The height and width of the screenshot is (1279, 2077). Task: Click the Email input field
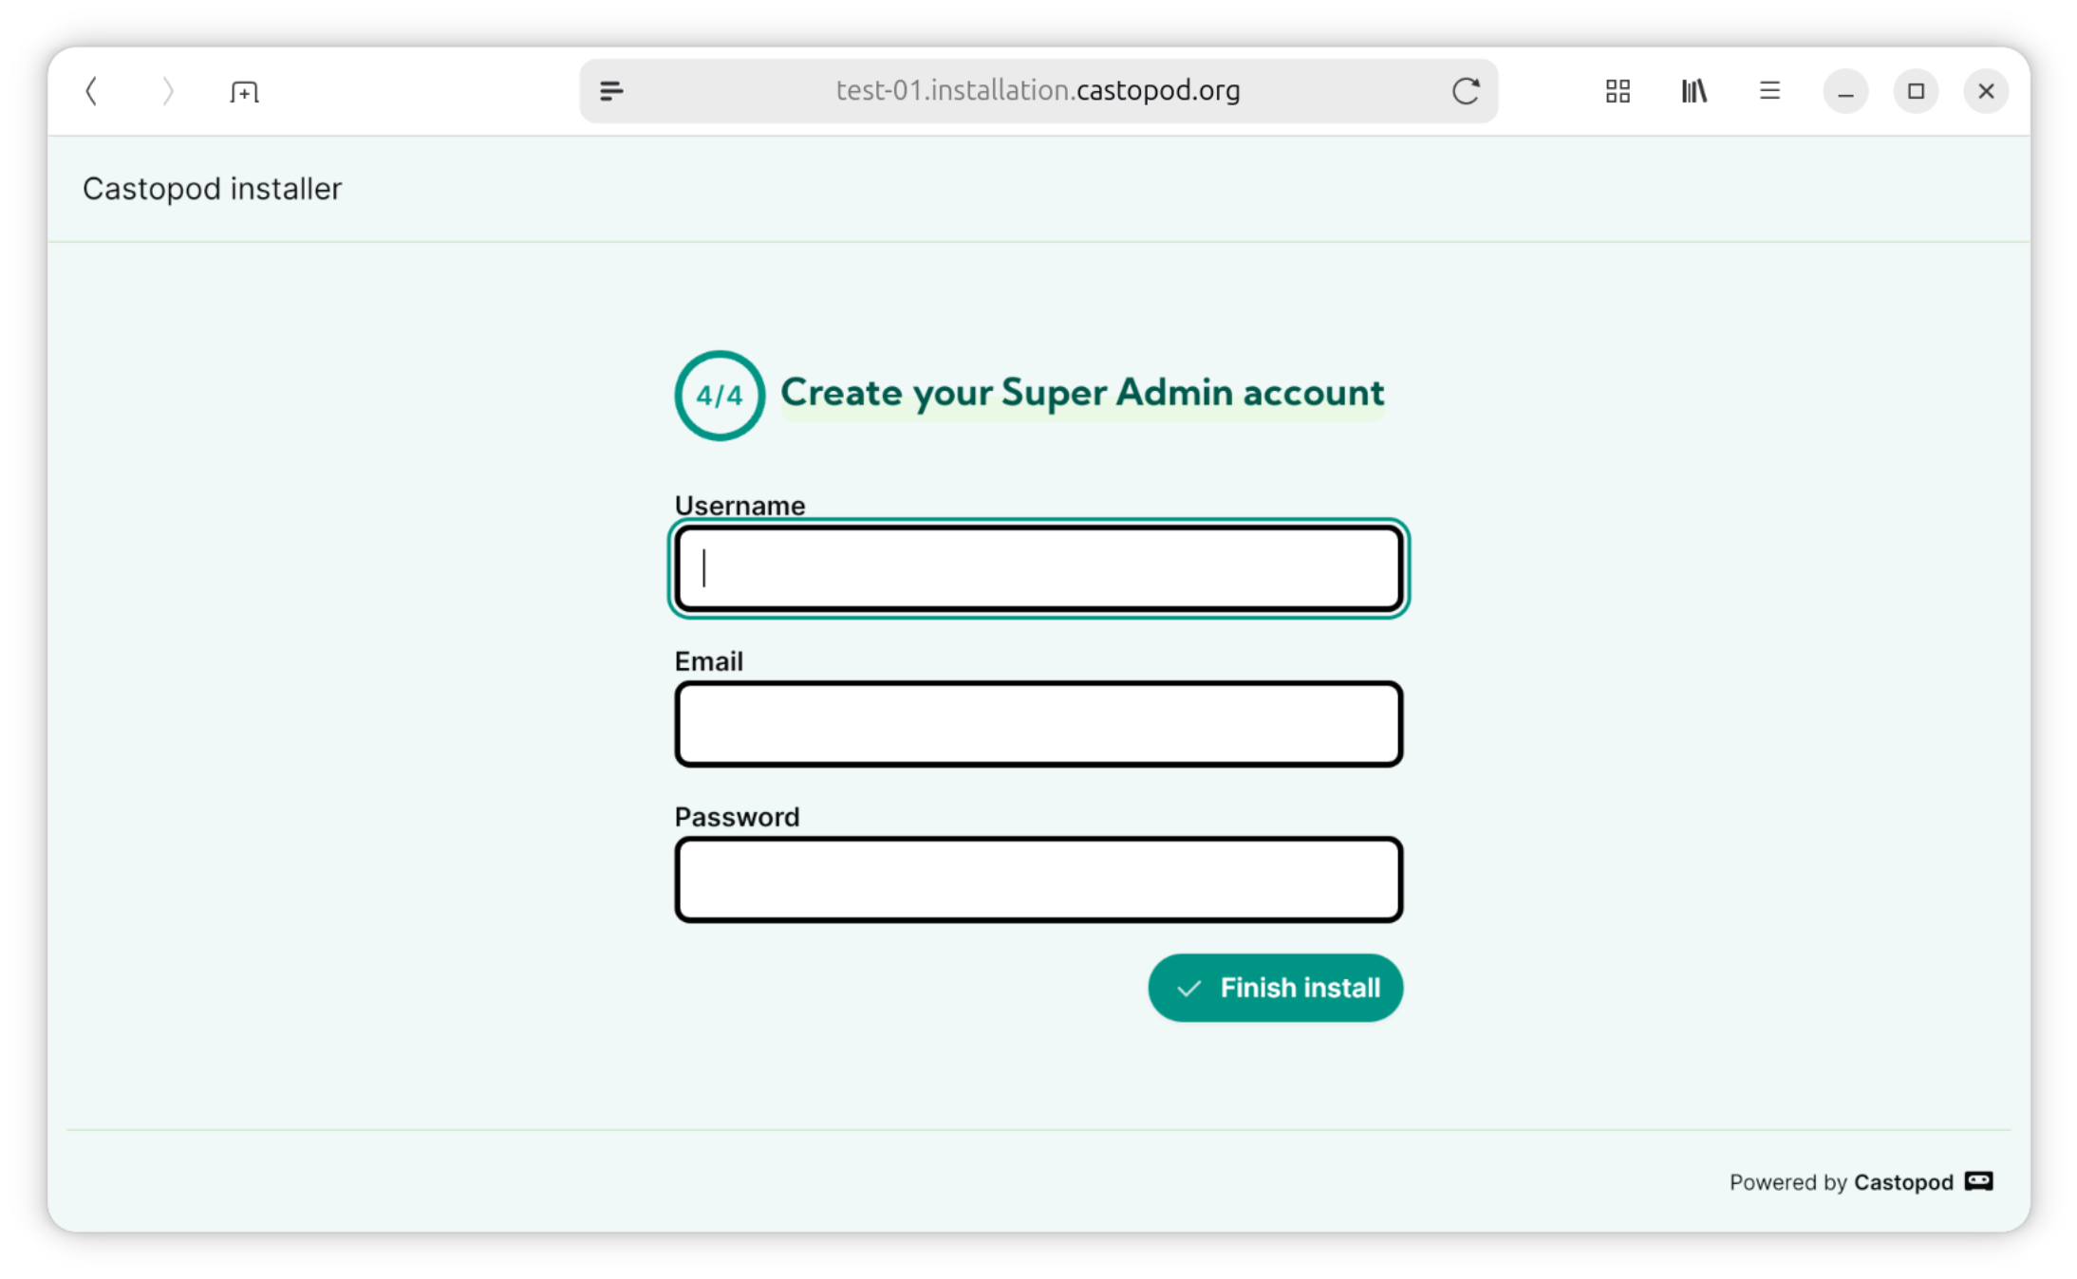point(1038,724)
